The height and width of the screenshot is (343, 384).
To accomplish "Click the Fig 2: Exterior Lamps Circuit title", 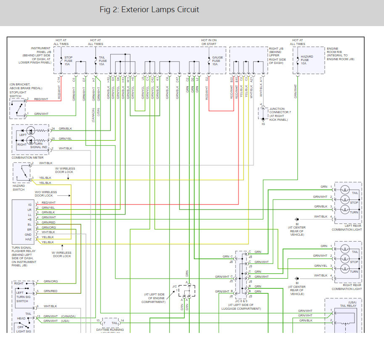I will coord(149,10).
